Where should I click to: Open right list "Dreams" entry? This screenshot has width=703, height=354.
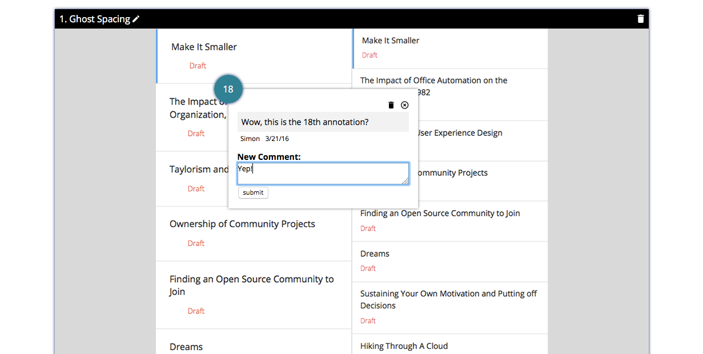click(375, 254)
